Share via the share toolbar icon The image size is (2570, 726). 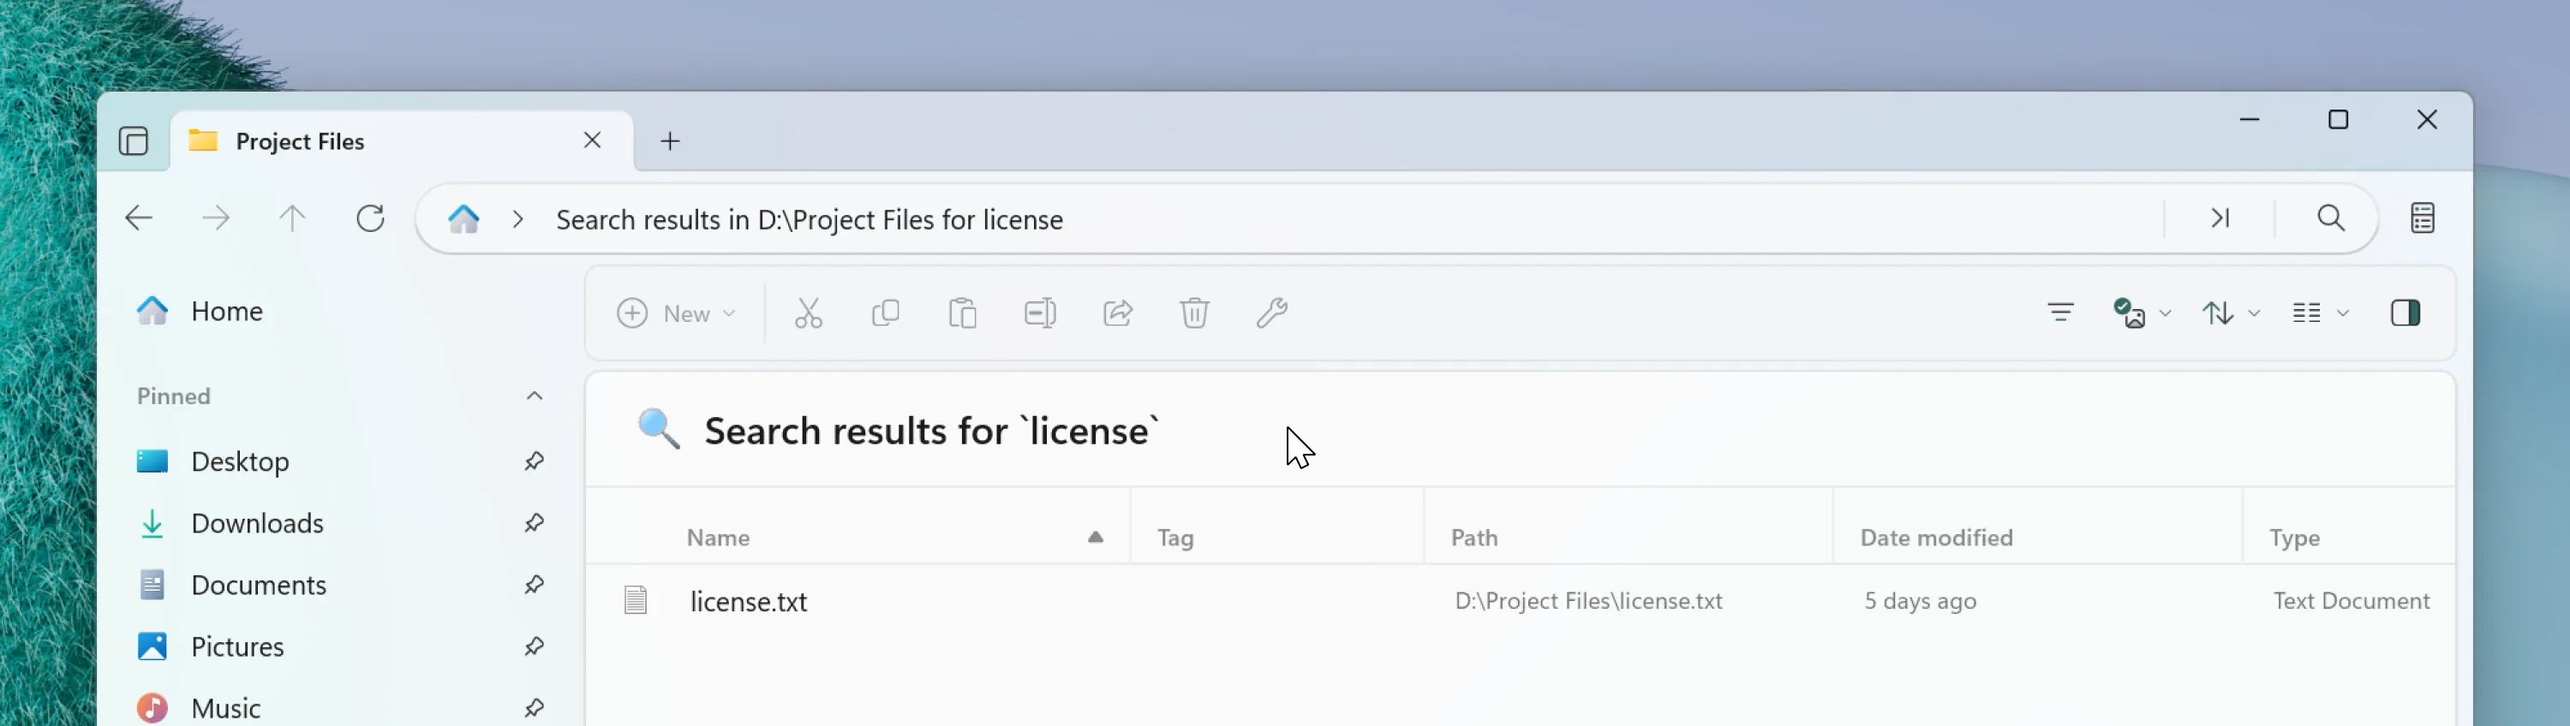pyautogui.click(x=1117, y=312)
